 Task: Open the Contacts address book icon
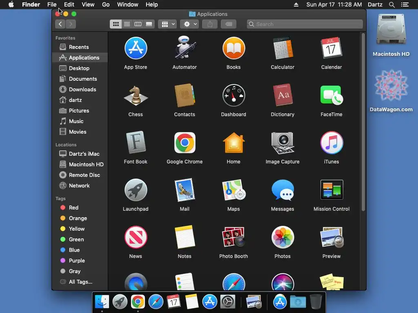pyautogui.click(x=185, y=95)
